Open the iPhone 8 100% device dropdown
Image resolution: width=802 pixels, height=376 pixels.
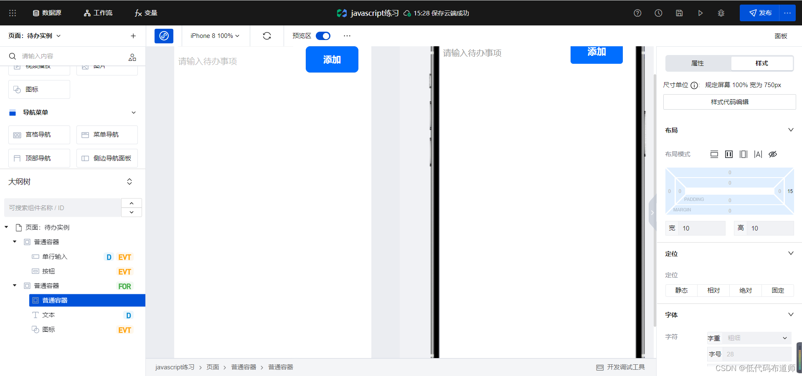(x=215, y=36)
